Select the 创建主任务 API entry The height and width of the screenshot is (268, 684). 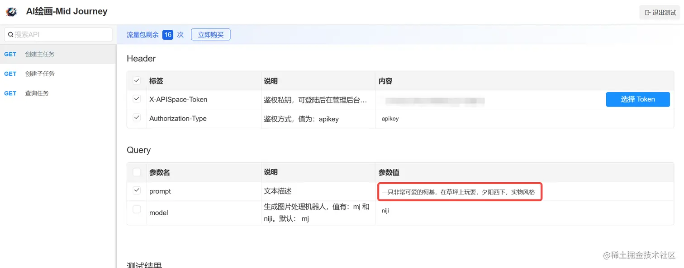coord(58,54)
